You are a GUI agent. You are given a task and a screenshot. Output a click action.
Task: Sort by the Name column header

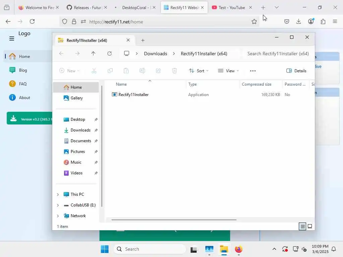click(121, 84)
